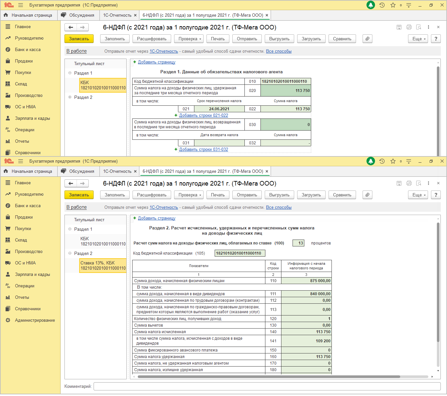The height and width of the screenshot is (396, 447).
Task: Open title-bar dropdown arrow icon in Раздел 1 window
Action: (409, 5)
